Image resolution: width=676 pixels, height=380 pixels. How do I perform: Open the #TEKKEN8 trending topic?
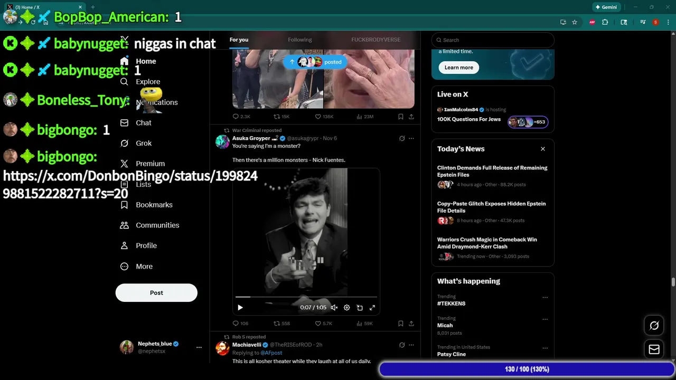click(x=451, y=303)
